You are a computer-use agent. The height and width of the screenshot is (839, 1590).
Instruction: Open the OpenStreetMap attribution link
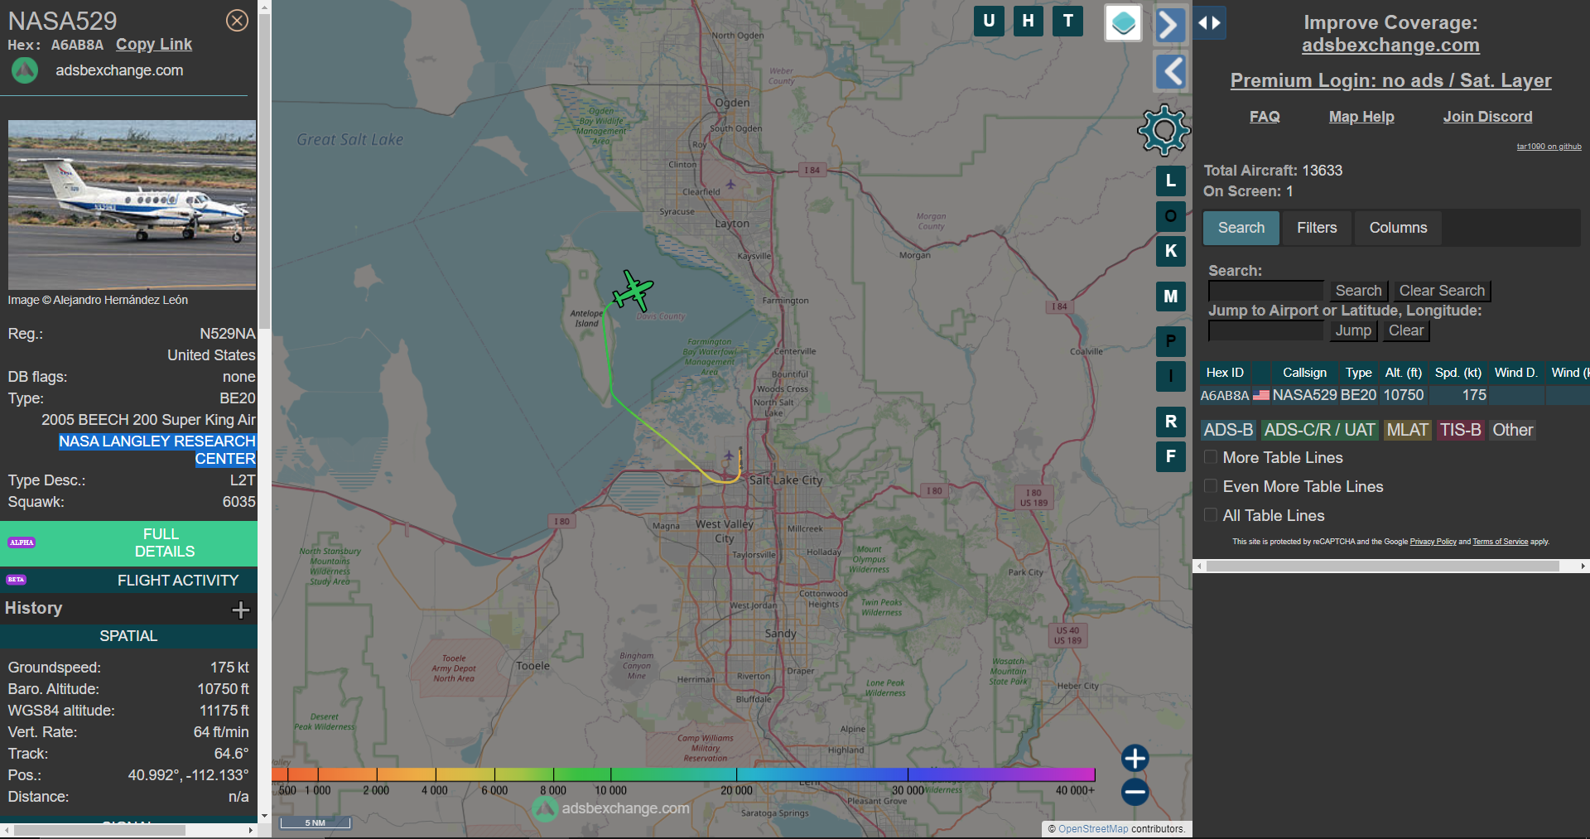point(1093,829)
